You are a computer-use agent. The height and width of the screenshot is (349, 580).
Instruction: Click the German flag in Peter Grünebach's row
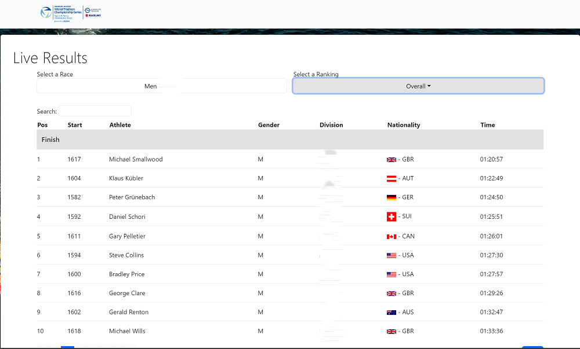click(x=391, y=197)
